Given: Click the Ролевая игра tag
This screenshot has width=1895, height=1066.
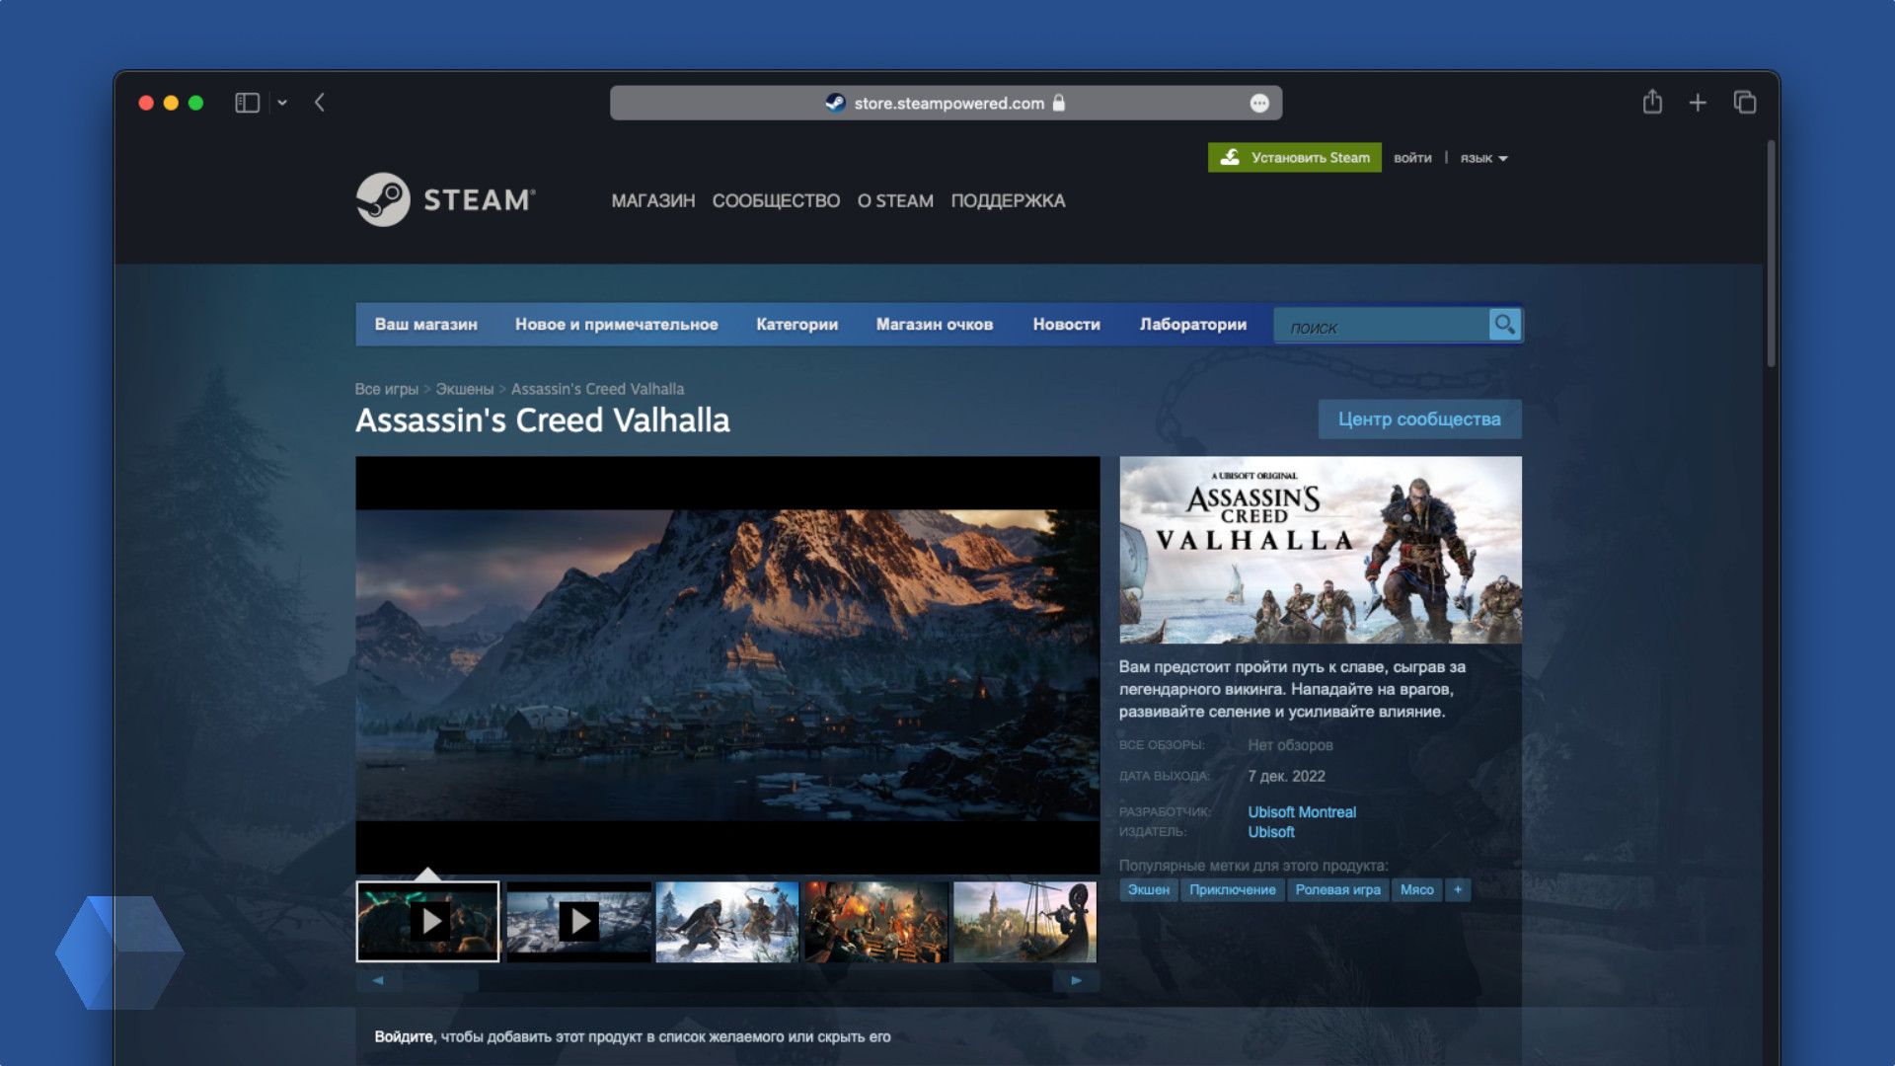Looking at the screenshot, I should (x=1337, y=890).
